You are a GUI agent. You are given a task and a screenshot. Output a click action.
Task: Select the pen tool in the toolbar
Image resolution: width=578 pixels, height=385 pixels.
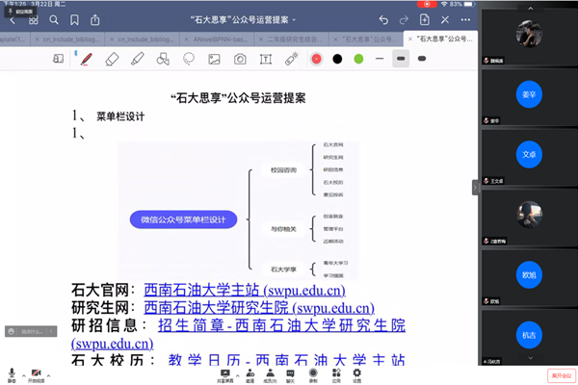(87, 59)
